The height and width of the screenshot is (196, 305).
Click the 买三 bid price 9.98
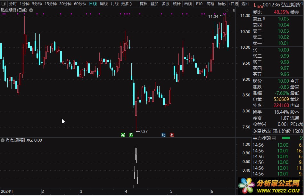pyautogui.click(x=284, y=62)
